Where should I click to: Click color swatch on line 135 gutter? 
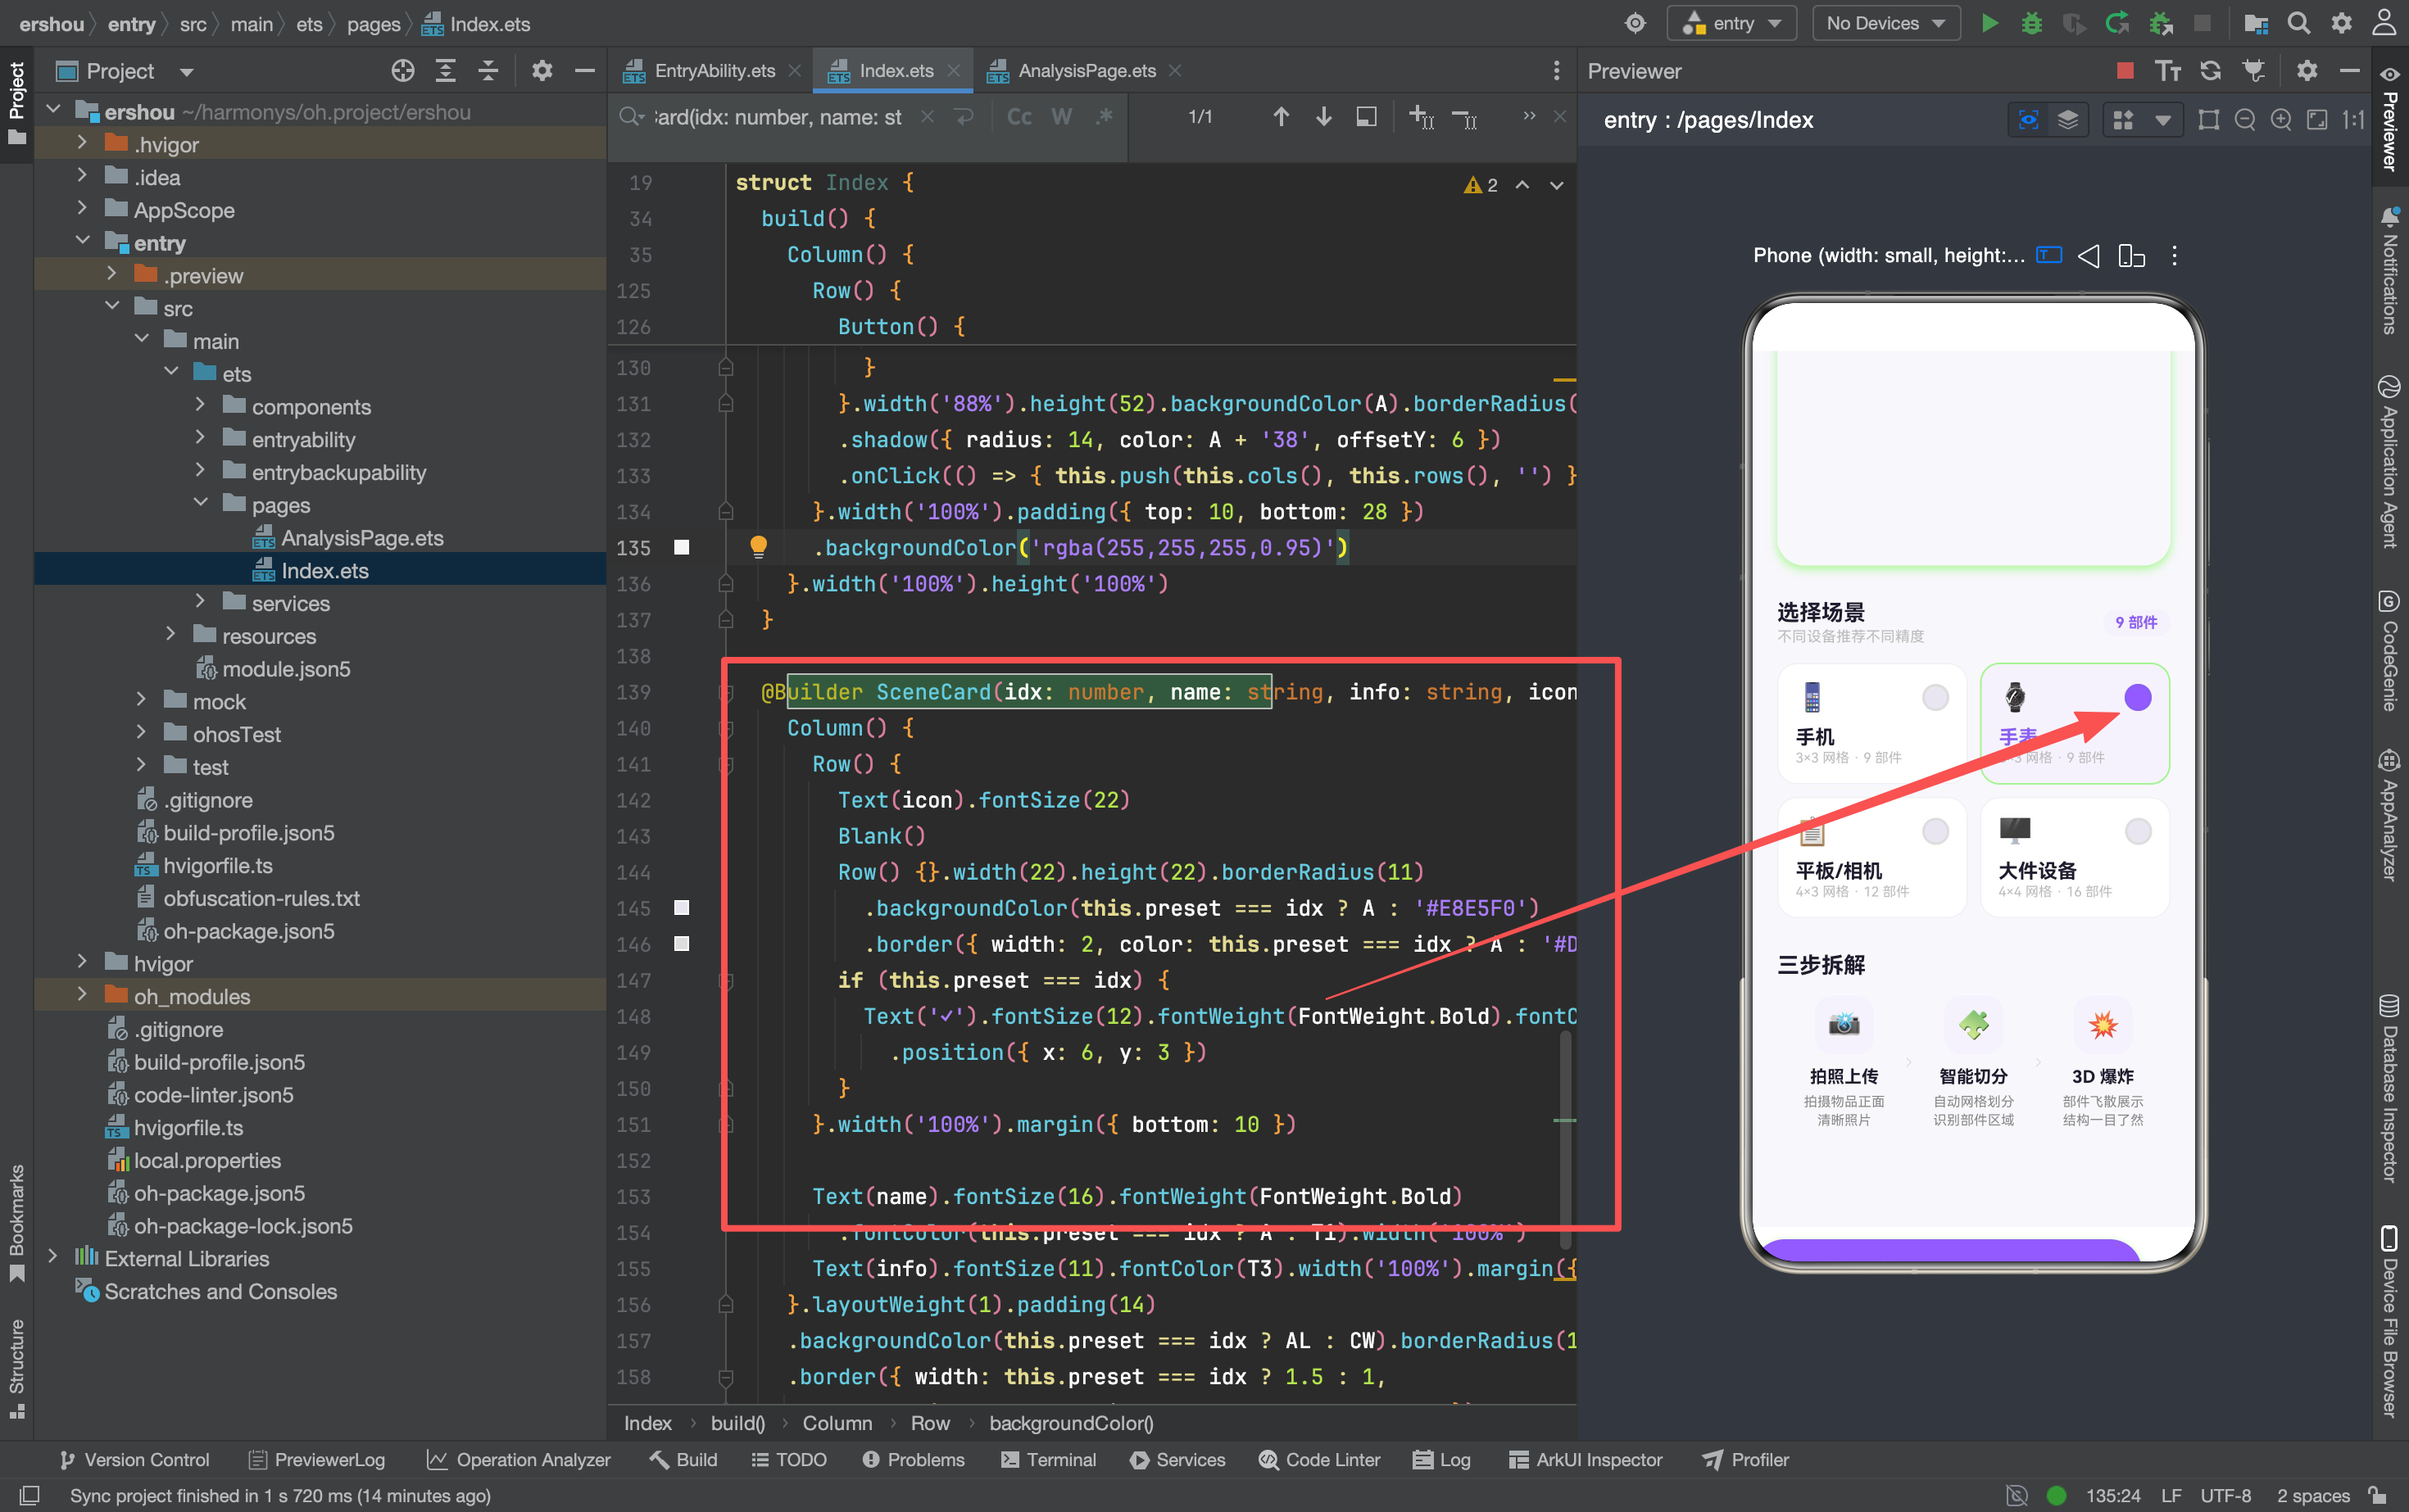pos(681,547)
